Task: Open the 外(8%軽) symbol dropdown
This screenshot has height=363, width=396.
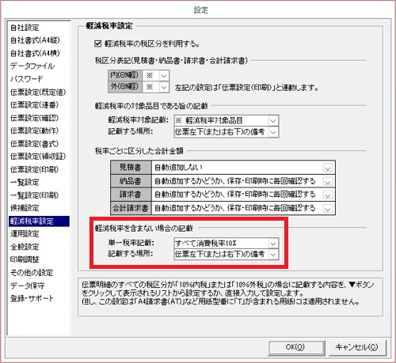Action: tap(164, 87)
